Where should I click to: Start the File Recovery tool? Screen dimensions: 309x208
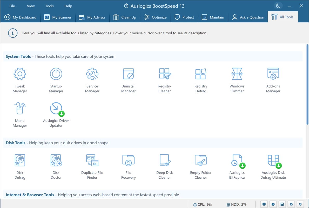tap(129, 167)
